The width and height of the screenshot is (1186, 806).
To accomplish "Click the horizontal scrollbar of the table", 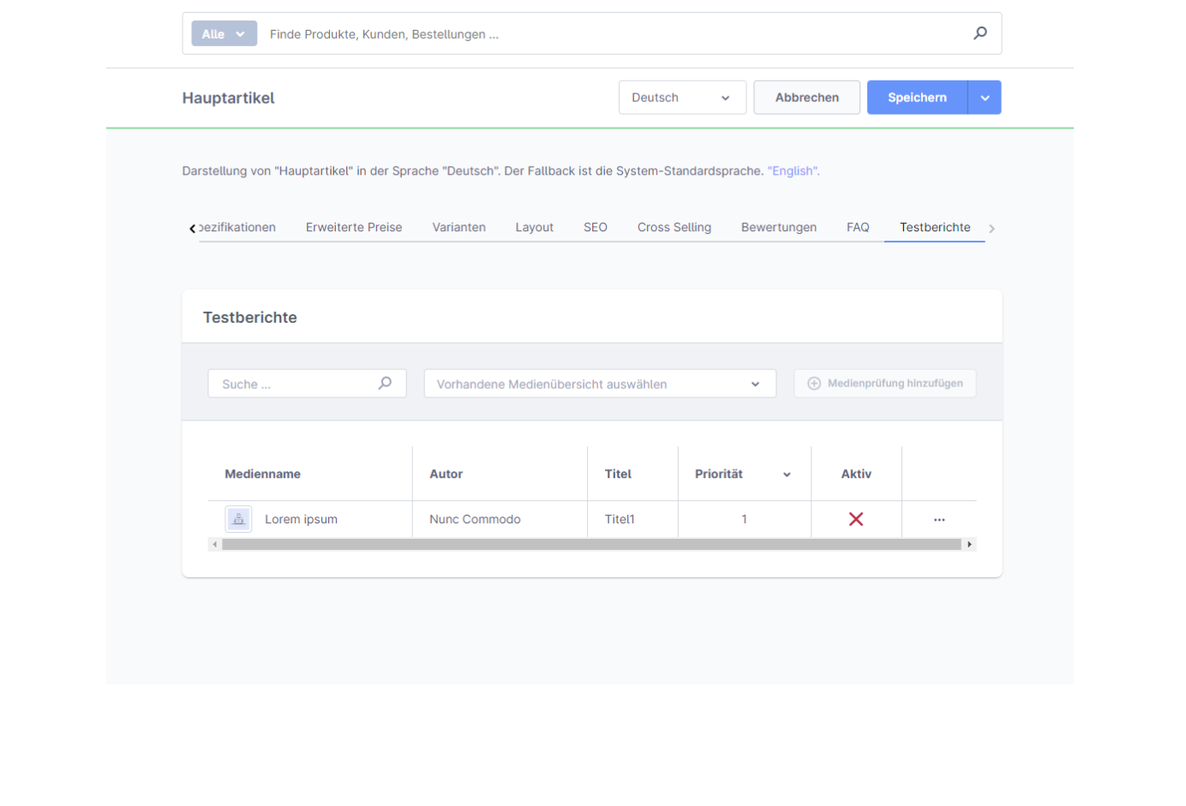I will (591, 544).
